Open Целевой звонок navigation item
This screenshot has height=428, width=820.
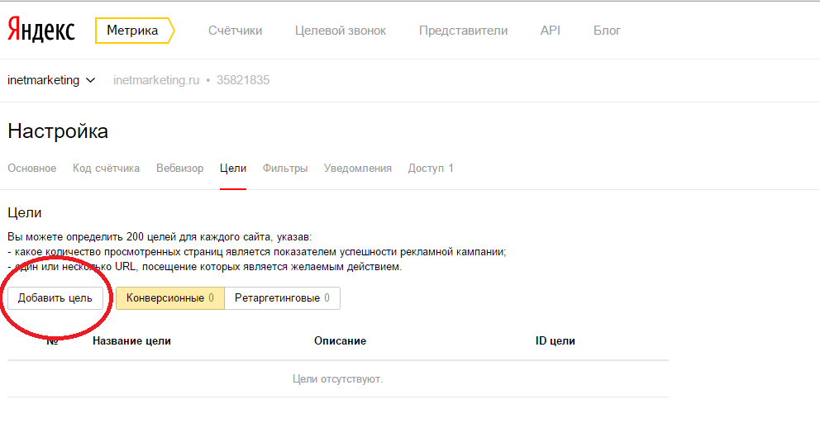click(x=341, y=31)
